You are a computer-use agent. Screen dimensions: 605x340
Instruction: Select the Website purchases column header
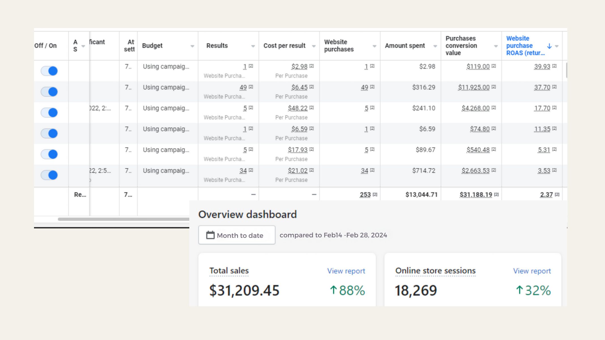339,46
